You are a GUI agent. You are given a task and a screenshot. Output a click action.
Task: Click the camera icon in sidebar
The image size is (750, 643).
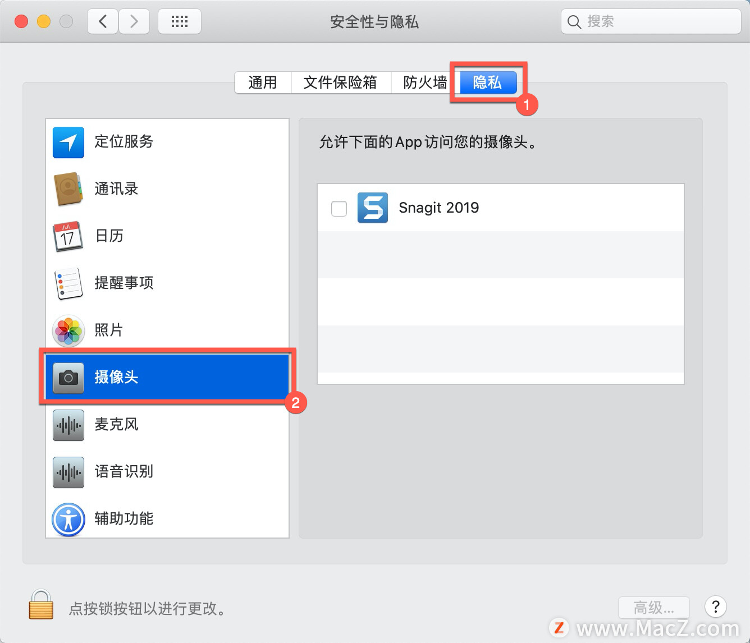pos(68,378)
